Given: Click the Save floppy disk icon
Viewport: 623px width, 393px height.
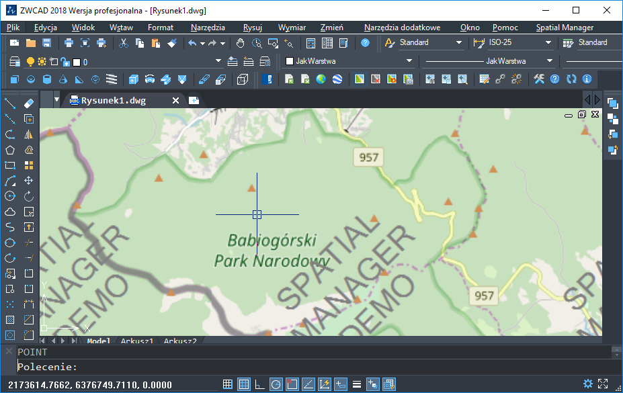Looking at the screenshot, I should (47, 43).
